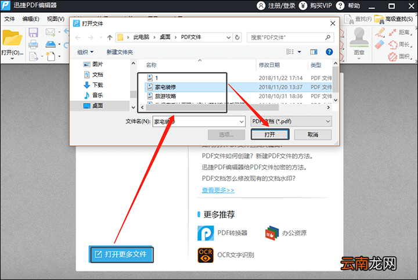Click the 查看更多>> link
The height and width of the screenshot is (280, 418).
pos(218,190)
